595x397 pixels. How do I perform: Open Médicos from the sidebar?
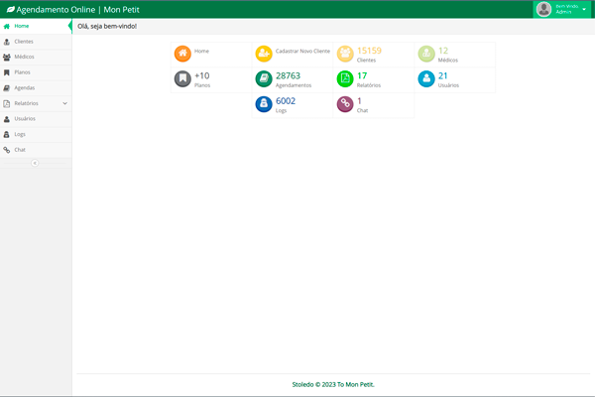[x=24, y=57]
